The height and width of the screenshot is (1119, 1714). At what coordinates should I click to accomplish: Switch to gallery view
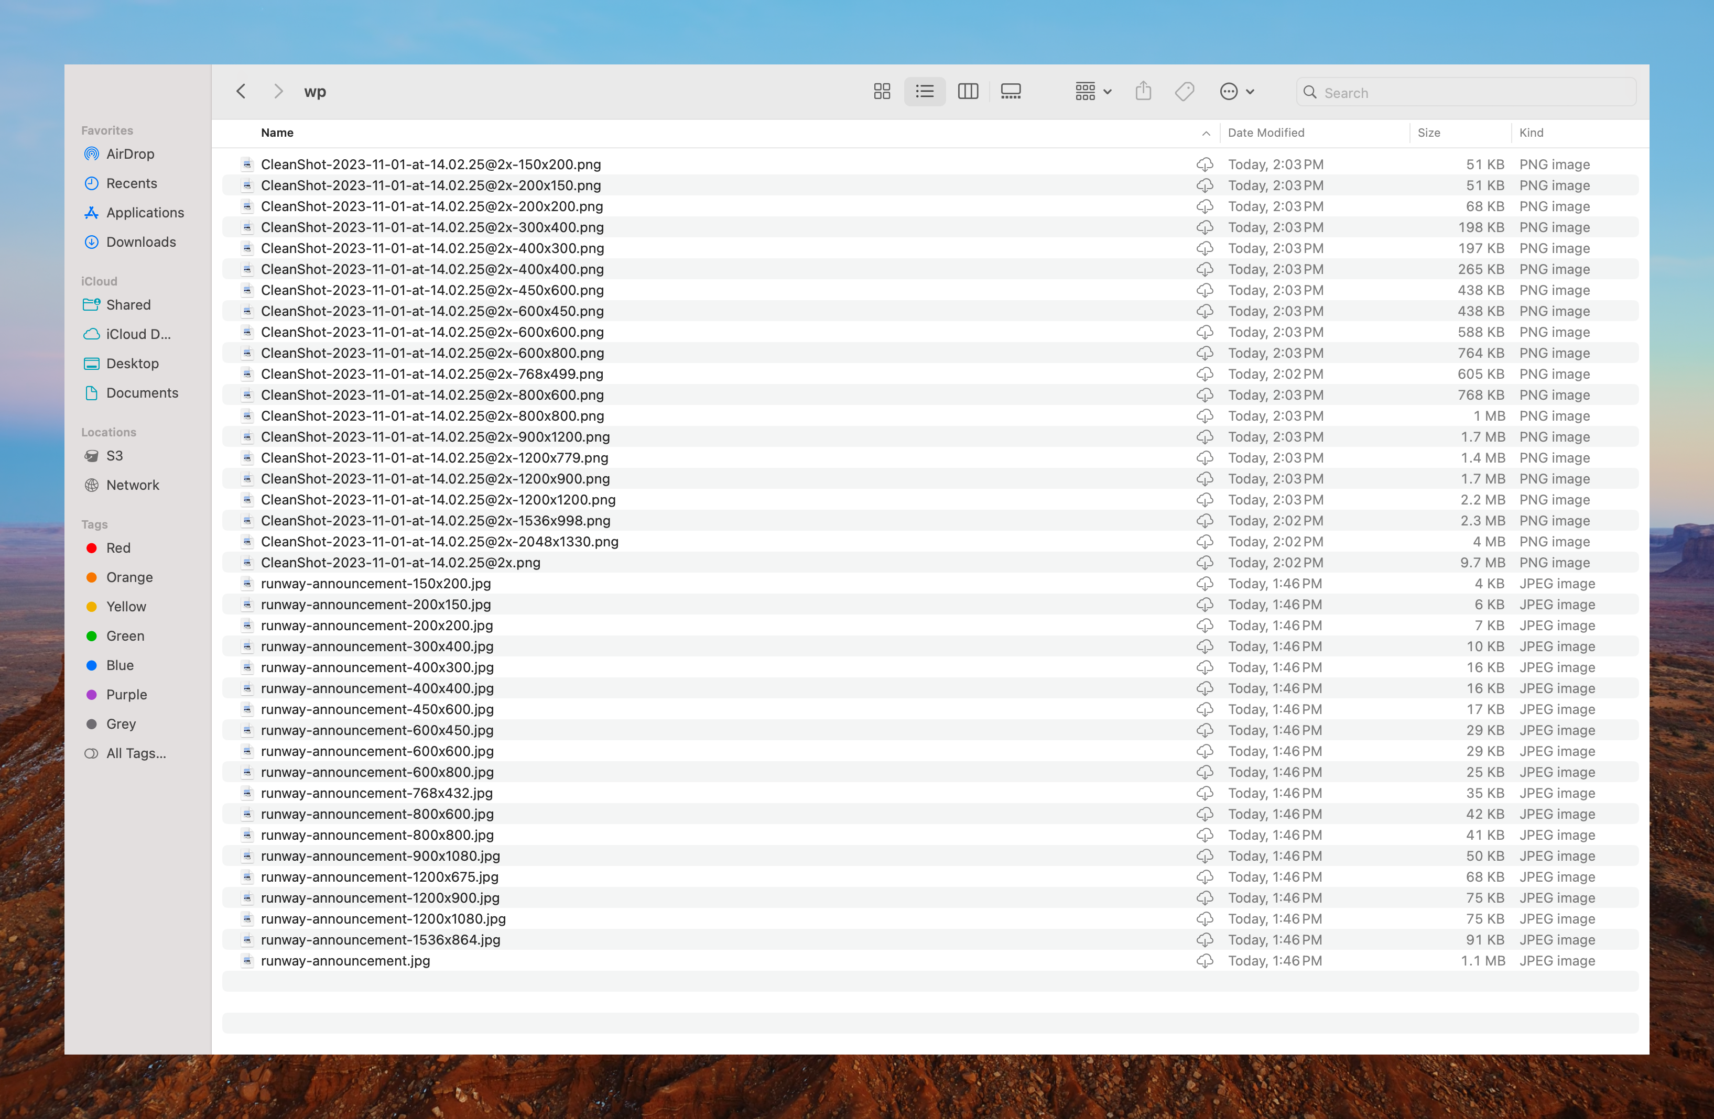point(1011,91)
